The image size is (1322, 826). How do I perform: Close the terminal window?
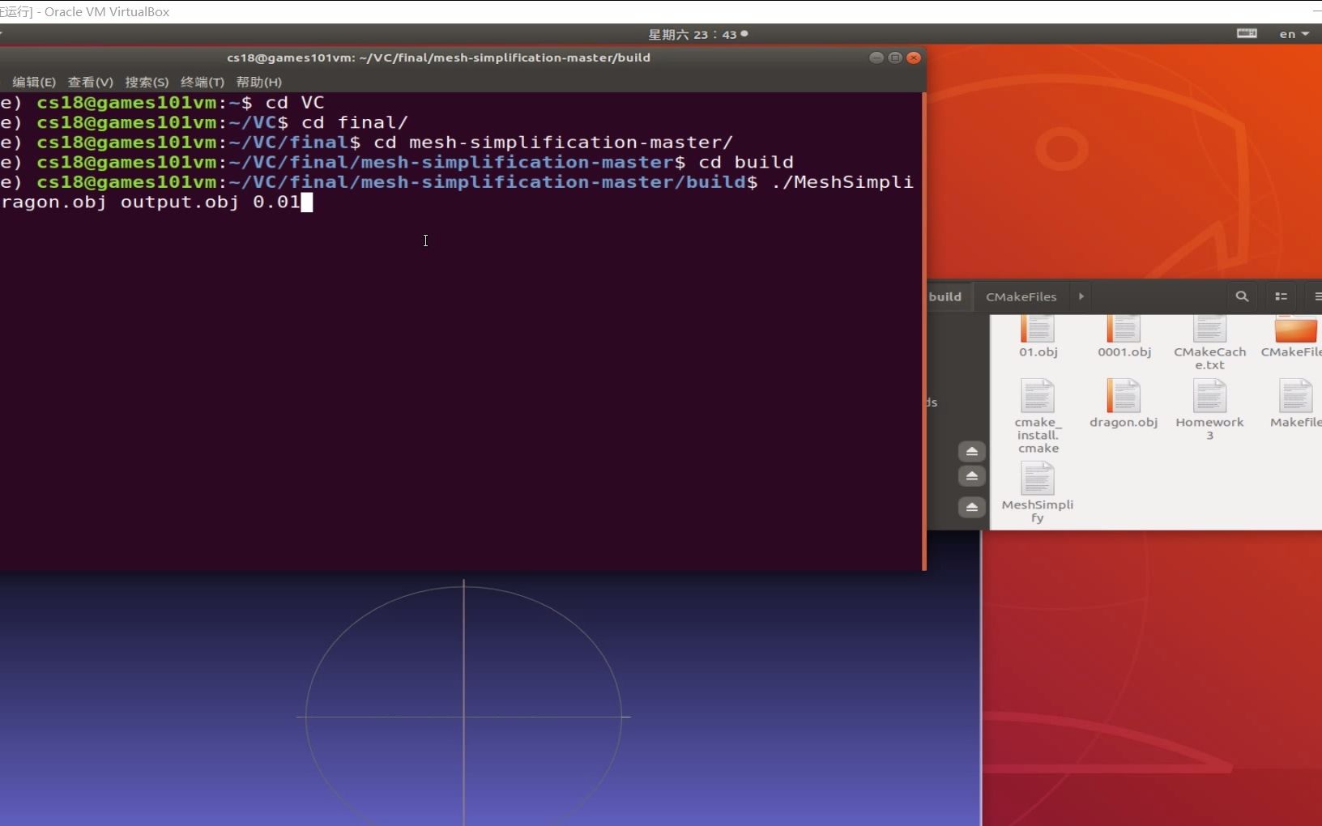(x=914, y=57)
